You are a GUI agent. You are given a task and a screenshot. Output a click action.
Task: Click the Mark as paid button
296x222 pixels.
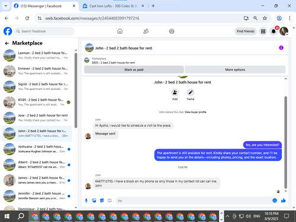click(x=134, y=70)
